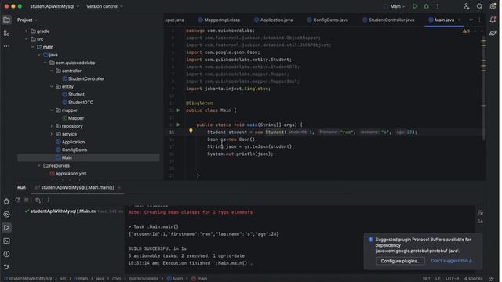Viewport: 502px width, 282px height.
Task: Collapse the java folder
Action: tap(39, 55)
